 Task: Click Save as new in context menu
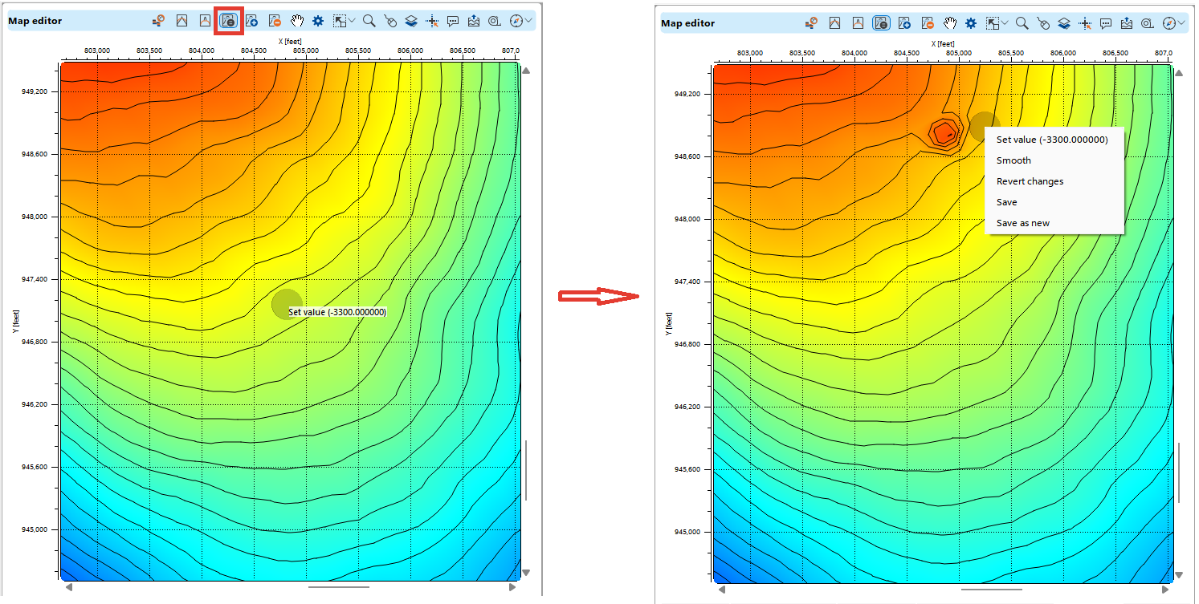1022,223
